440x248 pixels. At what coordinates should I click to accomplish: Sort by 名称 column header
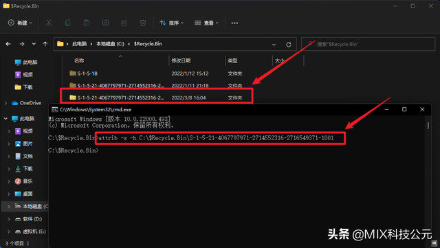coord(79,60)
